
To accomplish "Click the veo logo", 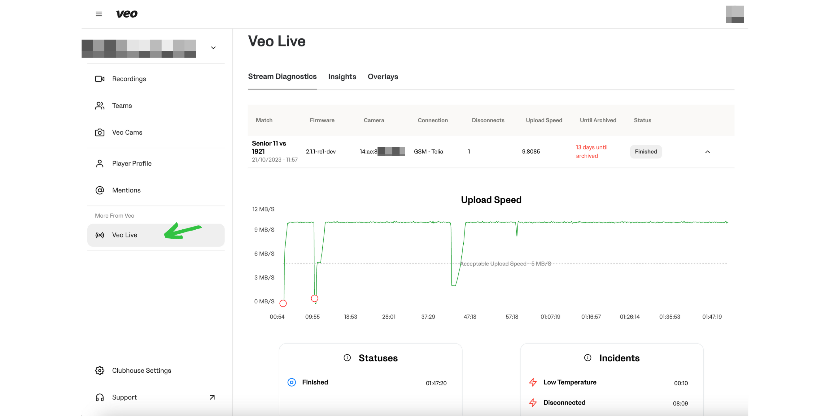I will 127,14.
